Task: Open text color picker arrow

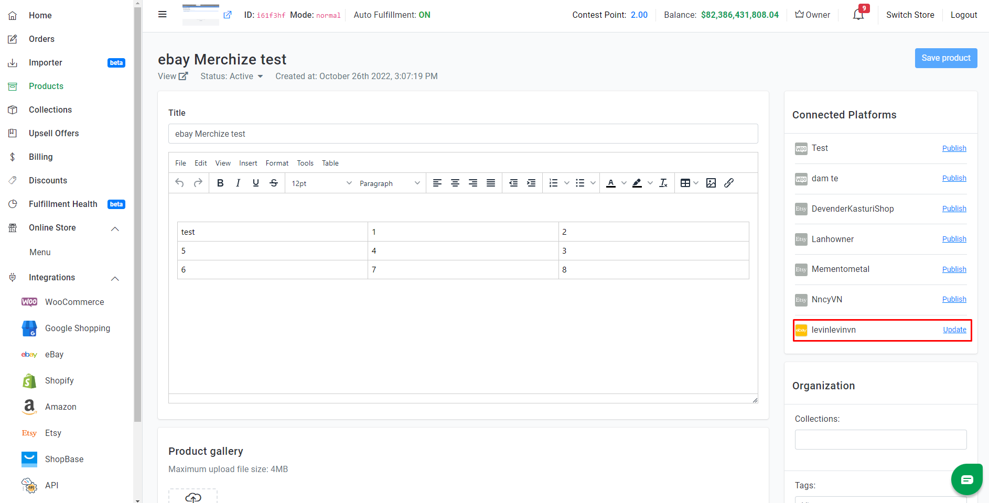Action: [x=624, y=183]
